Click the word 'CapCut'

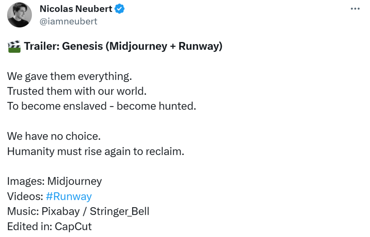pos(73,227)
